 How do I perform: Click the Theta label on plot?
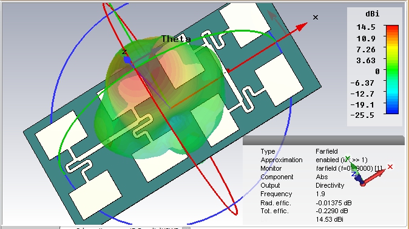tap(177, 39)
